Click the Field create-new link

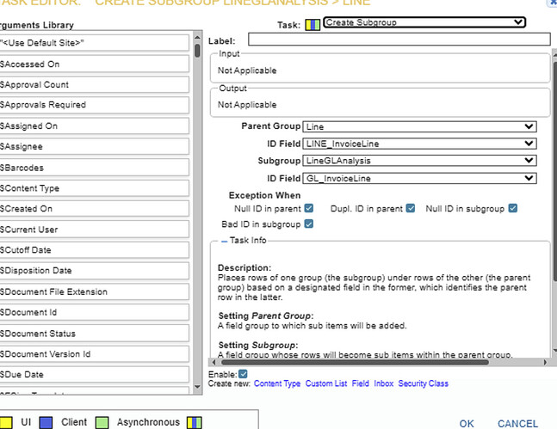click(x=360, y=383)
